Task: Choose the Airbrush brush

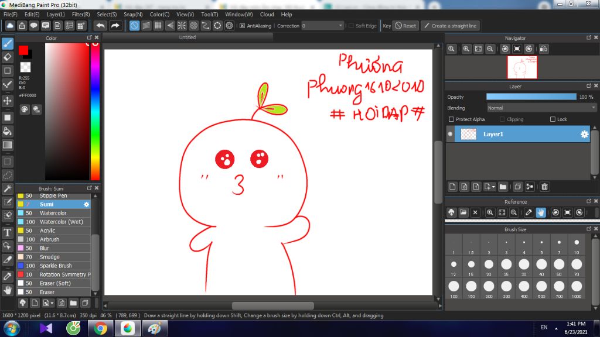Action: tap(53, 239)
